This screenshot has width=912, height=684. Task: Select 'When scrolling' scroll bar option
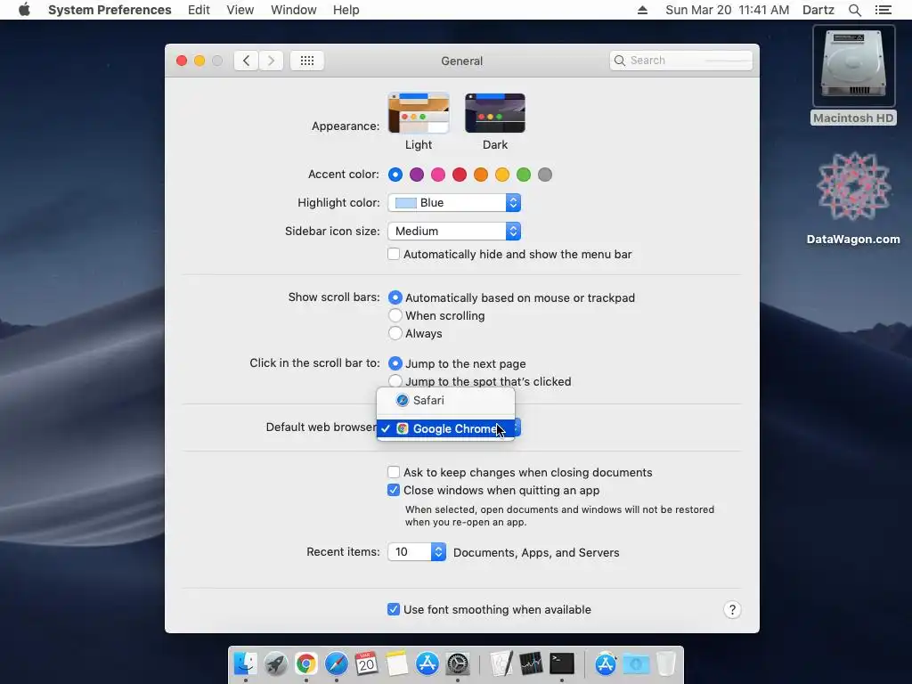[395, 315]
